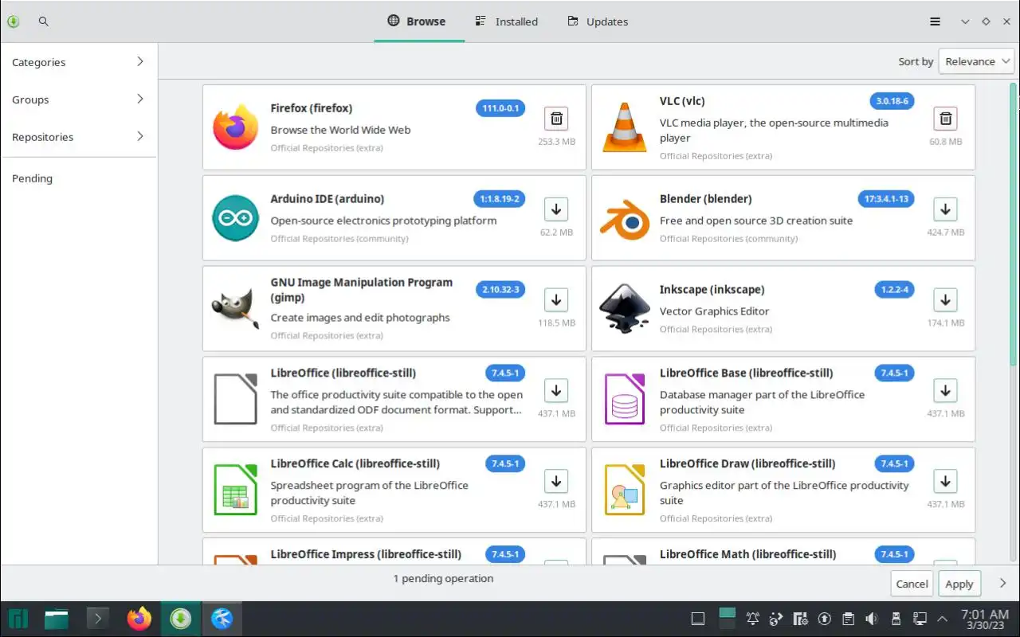Expand the Categories sidebar section
Screen dimensions: 1020x637
click(78, 62)
